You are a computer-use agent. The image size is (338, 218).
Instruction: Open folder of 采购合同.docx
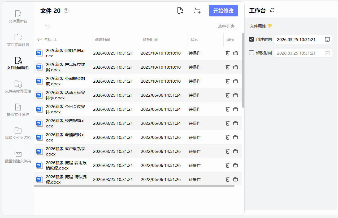coord(236,53)
